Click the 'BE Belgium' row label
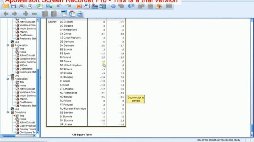Screen dimensions: 254x142 point(66,22)
